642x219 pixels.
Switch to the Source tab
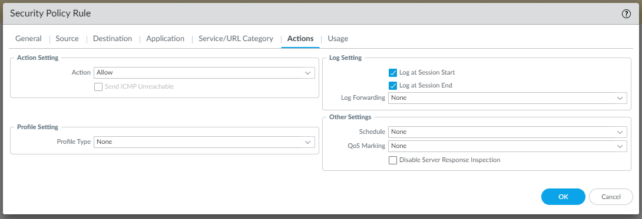(67, 39)
